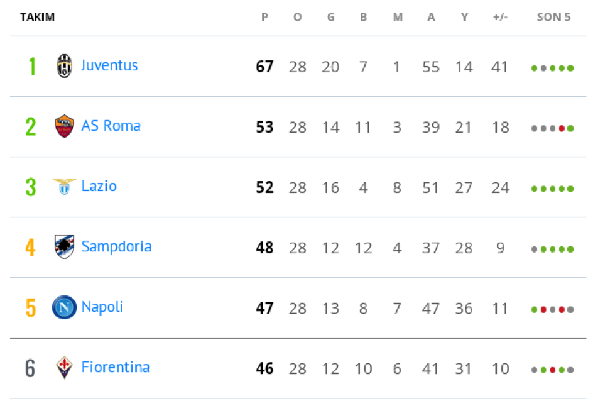Click the TAKIM column header

point(38,17)
